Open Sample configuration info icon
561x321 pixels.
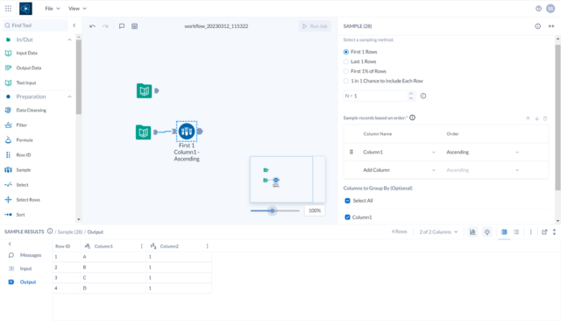[x=537, y=26]
